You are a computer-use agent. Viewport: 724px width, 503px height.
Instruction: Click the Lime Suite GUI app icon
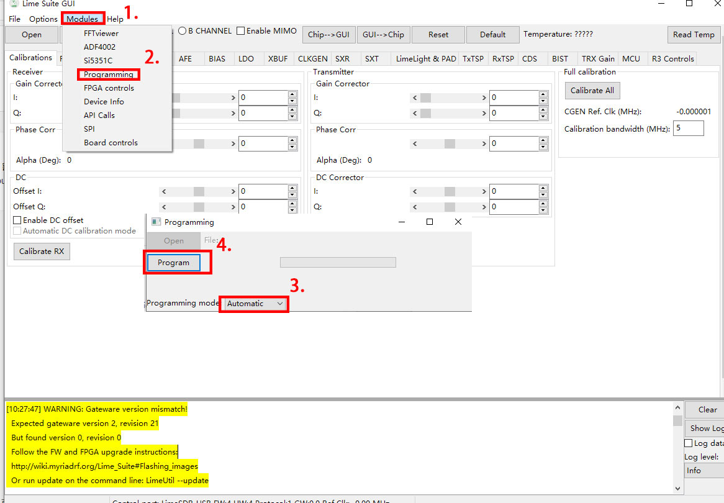(x=14, y=4)
